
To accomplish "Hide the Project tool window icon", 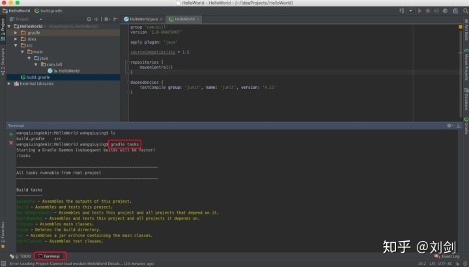I will coord(115,19).
